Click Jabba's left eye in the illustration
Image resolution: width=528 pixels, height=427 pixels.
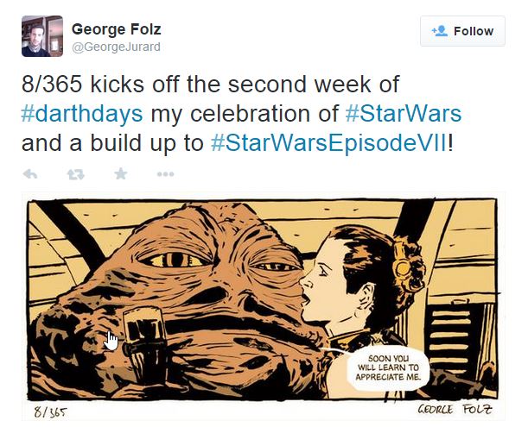(x=175, y=260)
